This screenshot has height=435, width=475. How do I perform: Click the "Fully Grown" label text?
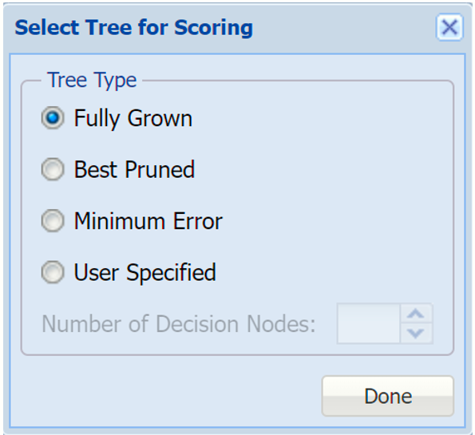click(x=133, y=118)
